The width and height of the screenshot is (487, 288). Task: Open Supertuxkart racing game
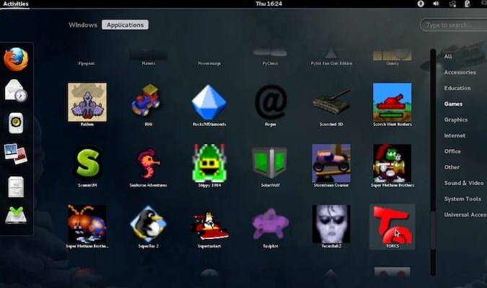pos(209,225)
